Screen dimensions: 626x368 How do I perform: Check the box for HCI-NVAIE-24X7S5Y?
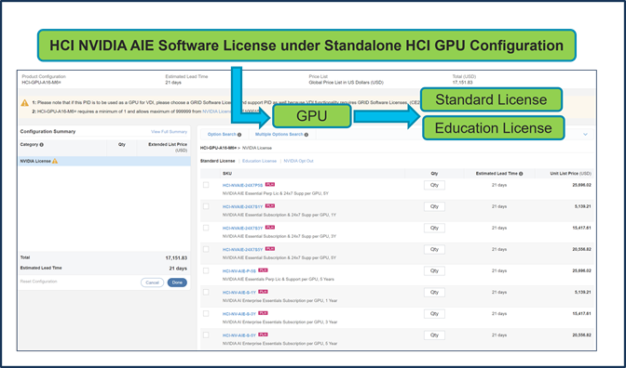point(206,249)
